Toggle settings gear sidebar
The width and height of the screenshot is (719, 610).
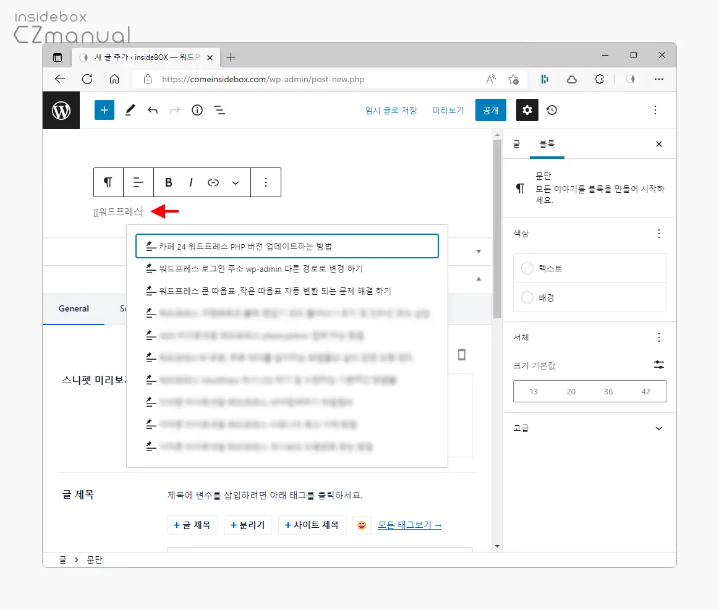527,110
